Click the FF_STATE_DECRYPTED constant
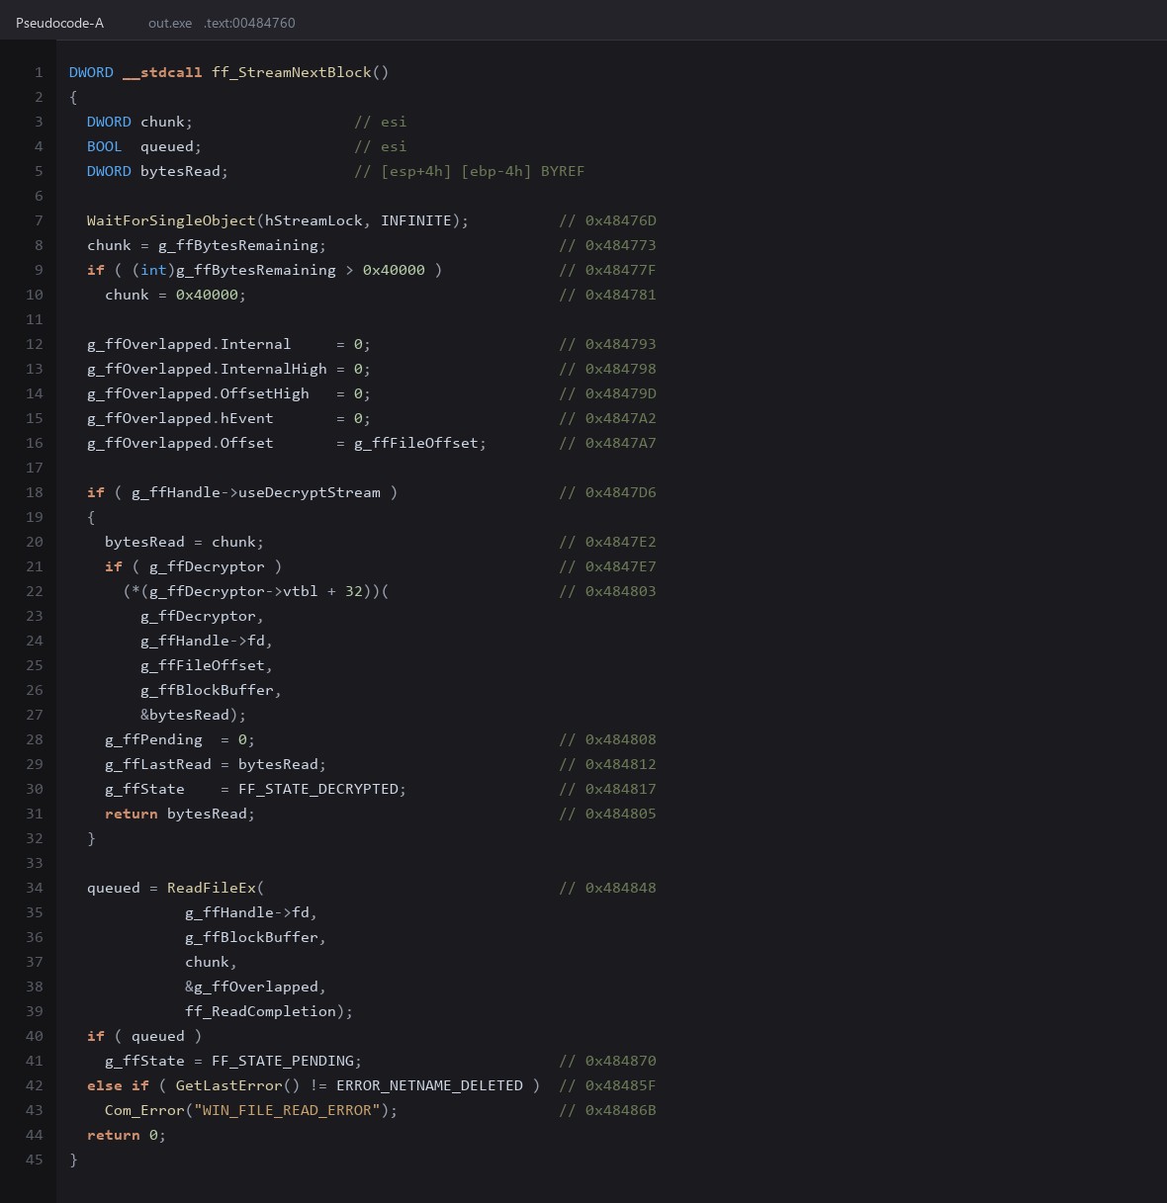This screenshot has width=1167, height=1203. tap(318, 789)
